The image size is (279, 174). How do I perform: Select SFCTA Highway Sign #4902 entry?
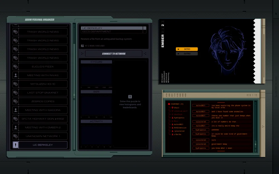tap(43, 119)
